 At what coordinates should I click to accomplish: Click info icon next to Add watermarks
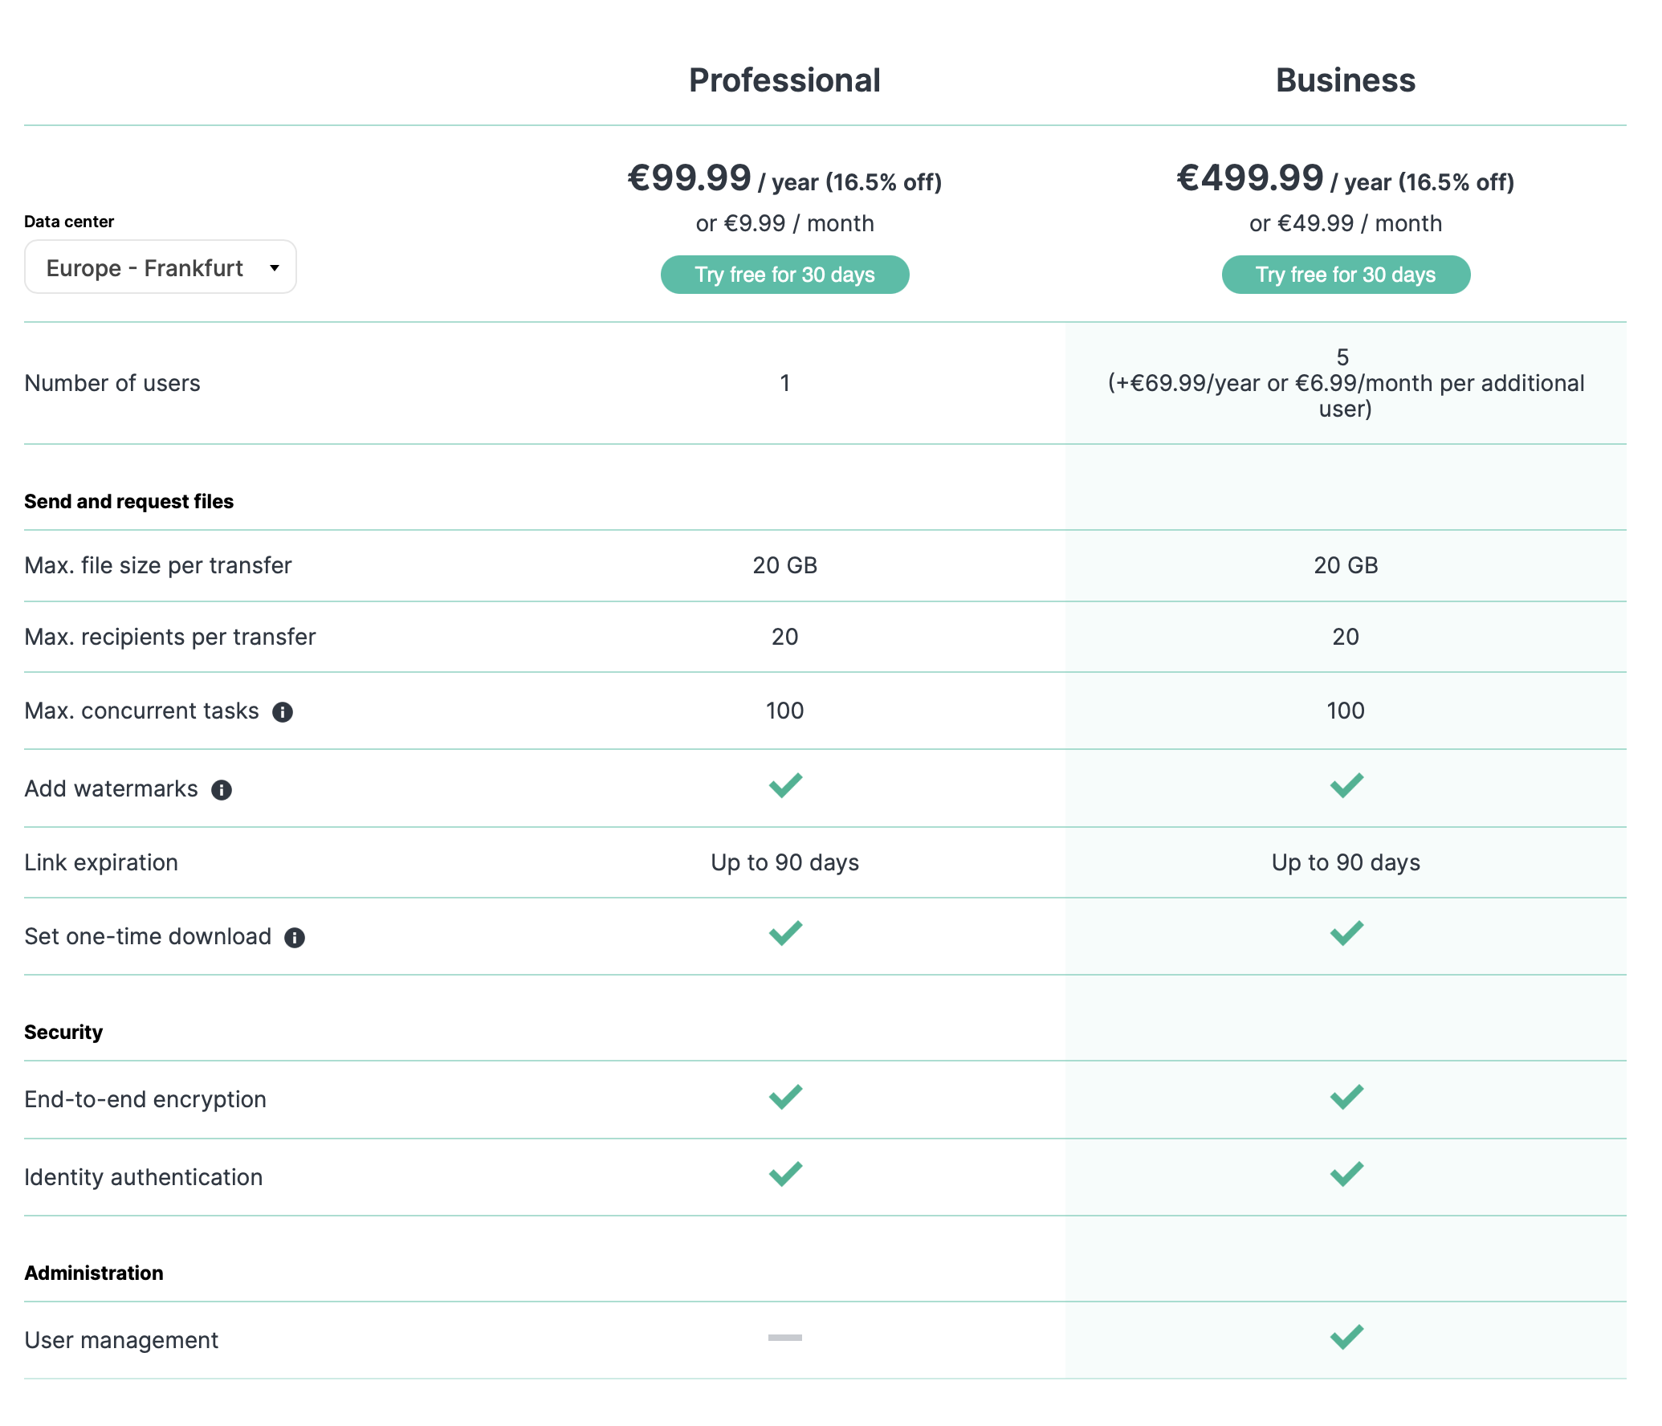(x=222, y=790)
